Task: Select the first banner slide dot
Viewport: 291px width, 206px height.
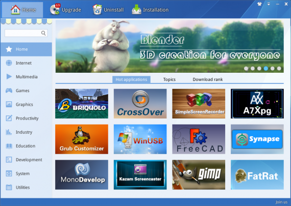Action: tap(246, 69)
